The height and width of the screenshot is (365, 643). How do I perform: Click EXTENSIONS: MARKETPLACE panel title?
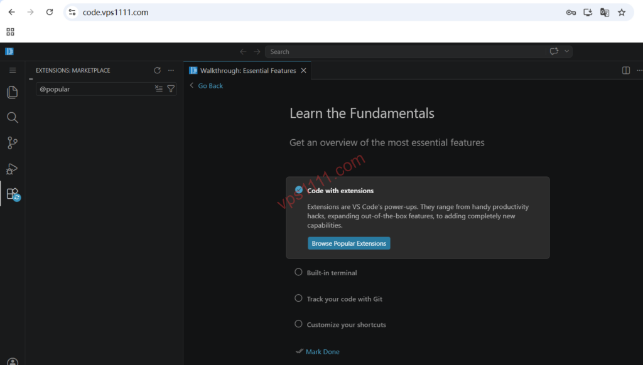[x=73, y=70]
